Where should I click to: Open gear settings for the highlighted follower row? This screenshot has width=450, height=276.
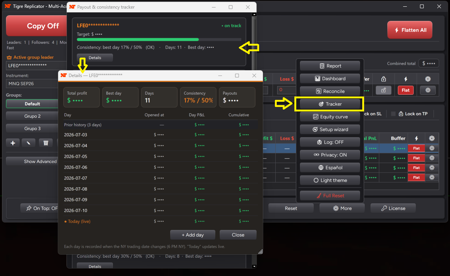[x=432, y=148]
